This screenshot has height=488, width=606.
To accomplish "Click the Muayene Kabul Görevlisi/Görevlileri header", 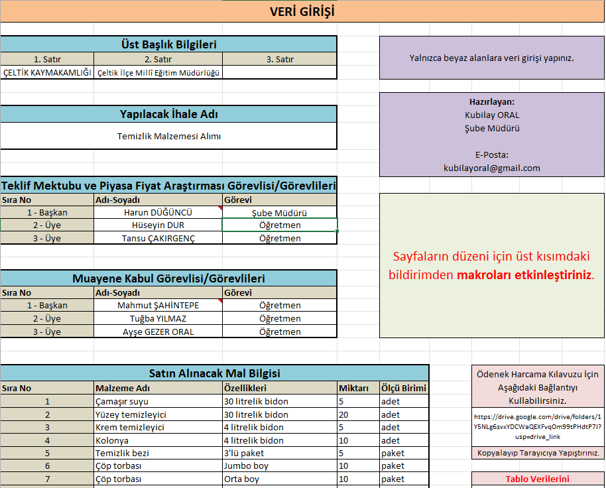I will [168, 278].
